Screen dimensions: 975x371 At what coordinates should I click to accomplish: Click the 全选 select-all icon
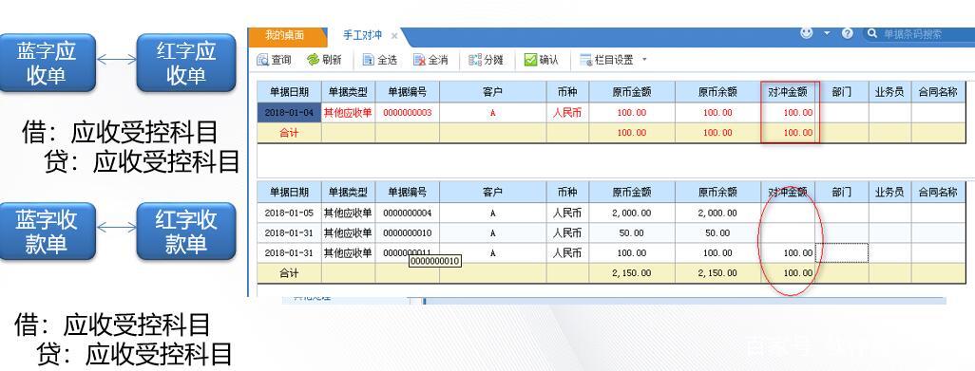coord(368,60)
